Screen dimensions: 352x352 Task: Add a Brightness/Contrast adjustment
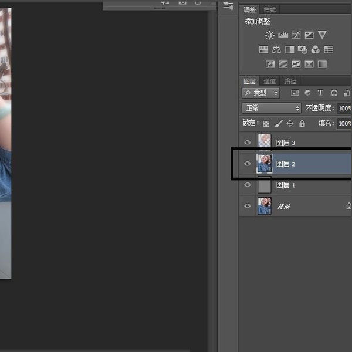tap(270, 35)
